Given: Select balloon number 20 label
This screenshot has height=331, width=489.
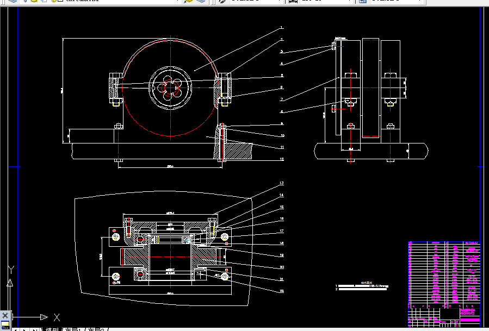Looking at the screenshot, I should point(282,267).
